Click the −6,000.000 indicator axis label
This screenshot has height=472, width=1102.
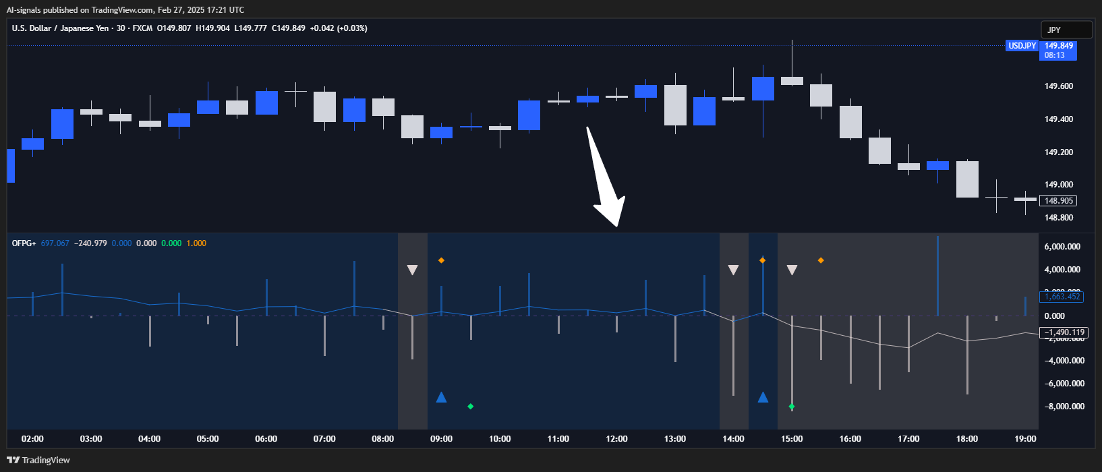coord(1064,384)
